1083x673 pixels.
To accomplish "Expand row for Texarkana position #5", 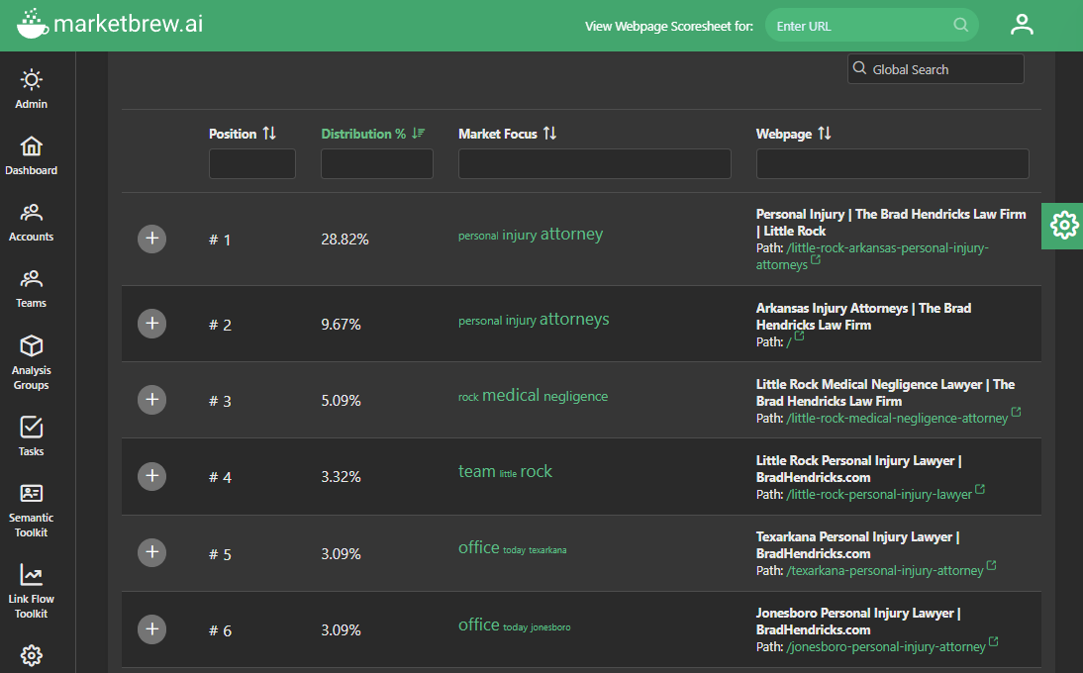I will pyautogui.click(x=151, y=552).
